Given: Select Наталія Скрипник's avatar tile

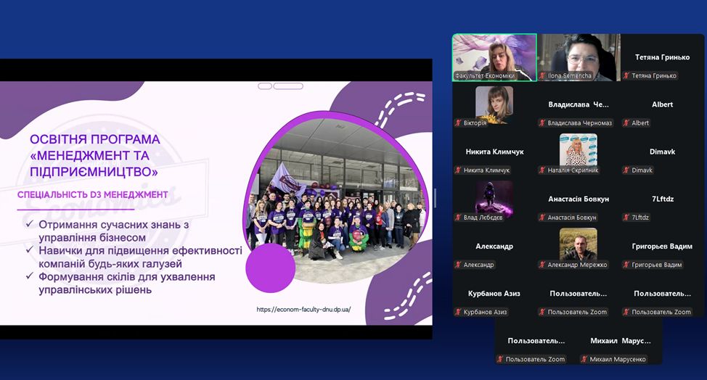Looking at the screenshot, I should pos(578,149).
